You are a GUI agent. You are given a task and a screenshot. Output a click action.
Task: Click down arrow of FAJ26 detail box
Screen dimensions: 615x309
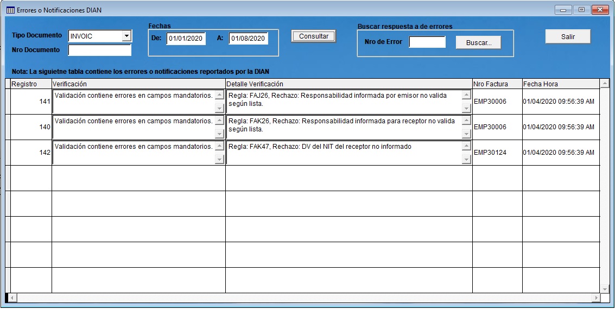pyautogui.click(x=466, y=109)
